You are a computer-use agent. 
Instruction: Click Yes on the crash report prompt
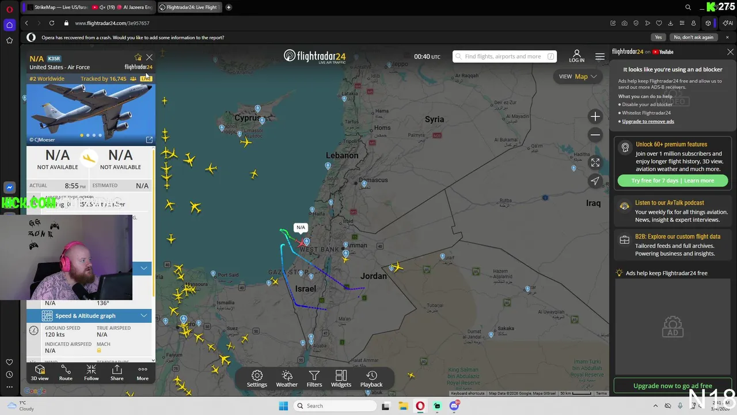658,37
